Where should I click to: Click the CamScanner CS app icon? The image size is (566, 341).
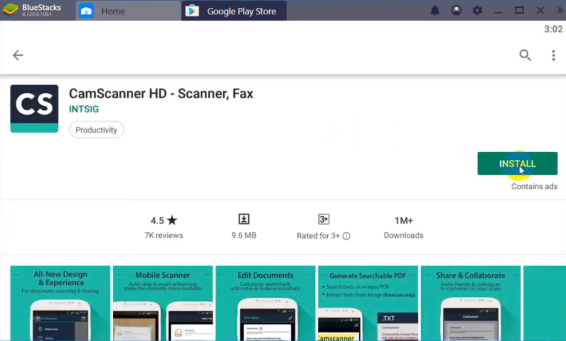34,109
